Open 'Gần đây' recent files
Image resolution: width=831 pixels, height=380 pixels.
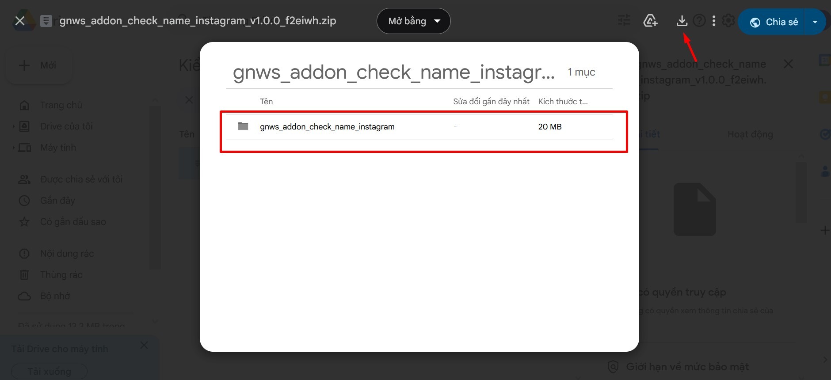[x=57, y=201]
